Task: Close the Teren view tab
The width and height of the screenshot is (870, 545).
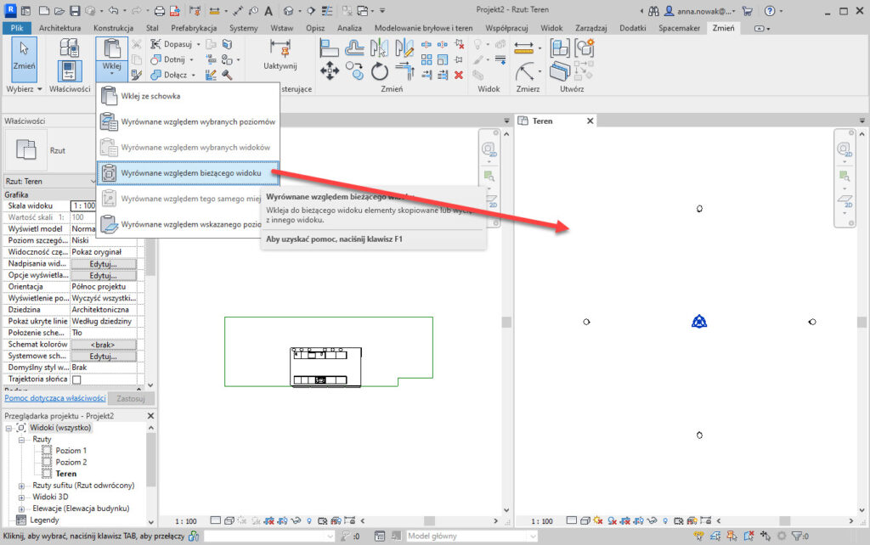Action: click(590, 121)
